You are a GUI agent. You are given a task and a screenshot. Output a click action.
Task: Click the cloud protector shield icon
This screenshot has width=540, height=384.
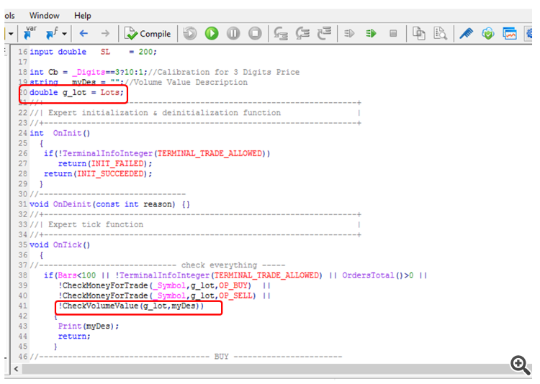click(488, 33)
